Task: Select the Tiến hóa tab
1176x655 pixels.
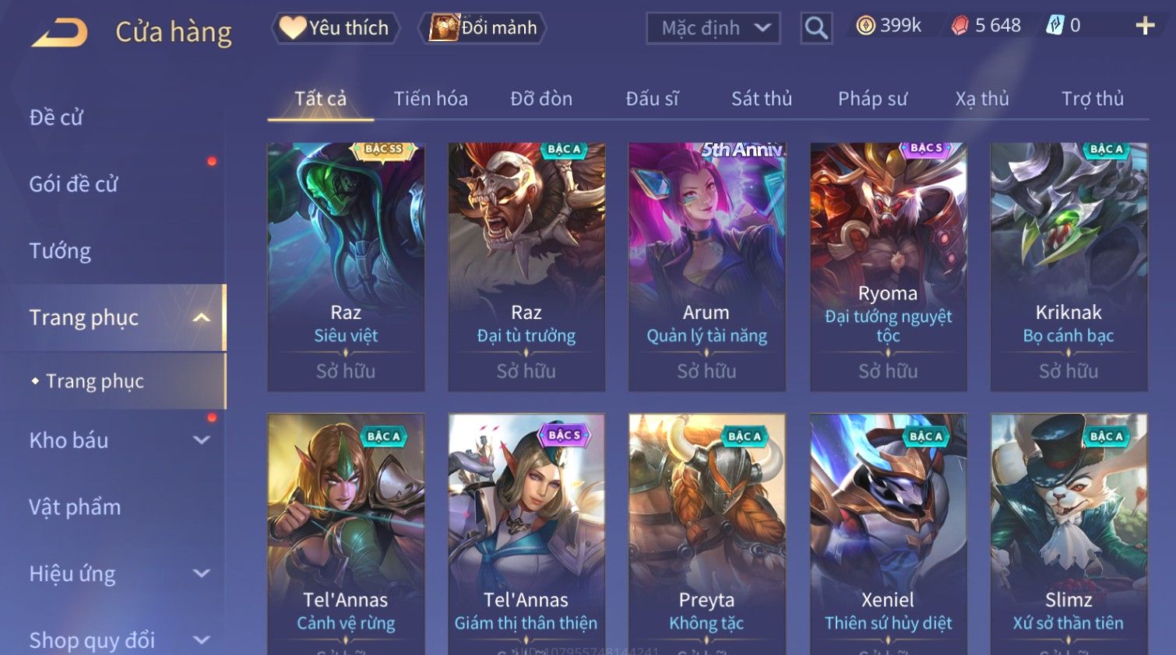Action: (x=431, y=99)
